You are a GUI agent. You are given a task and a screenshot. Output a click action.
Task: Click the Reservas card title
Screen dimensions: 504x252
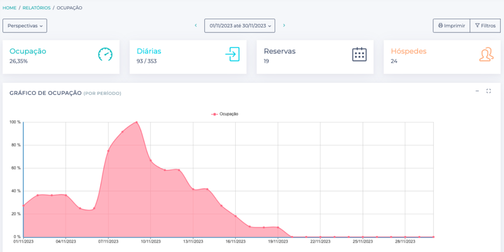[280, 51]
